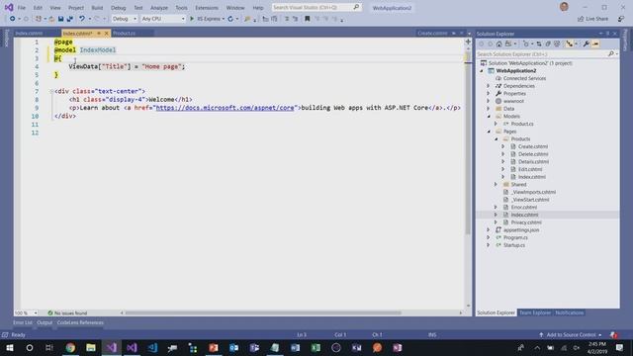Open Chrome from the Windows taskbar
This screenshot has height=356, width=633.
pos(70,347)
